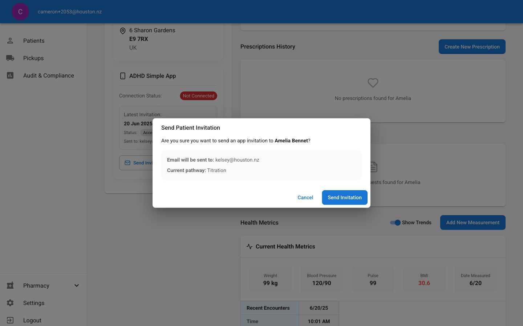The image size is (523, 326).
Task: Click the Settings gear icon
Action: coord(10,303)
